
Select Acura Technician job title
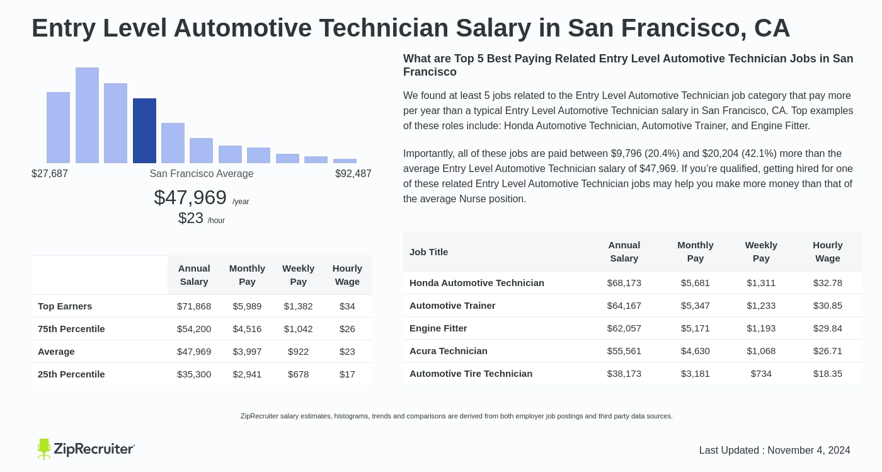pos(449,351)
